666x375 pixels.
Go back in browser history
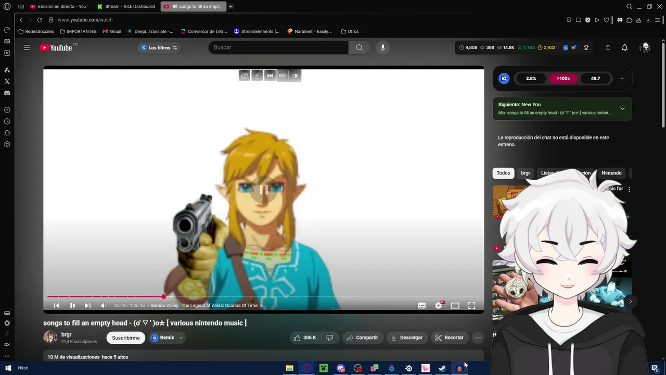(x=21, y=20)
